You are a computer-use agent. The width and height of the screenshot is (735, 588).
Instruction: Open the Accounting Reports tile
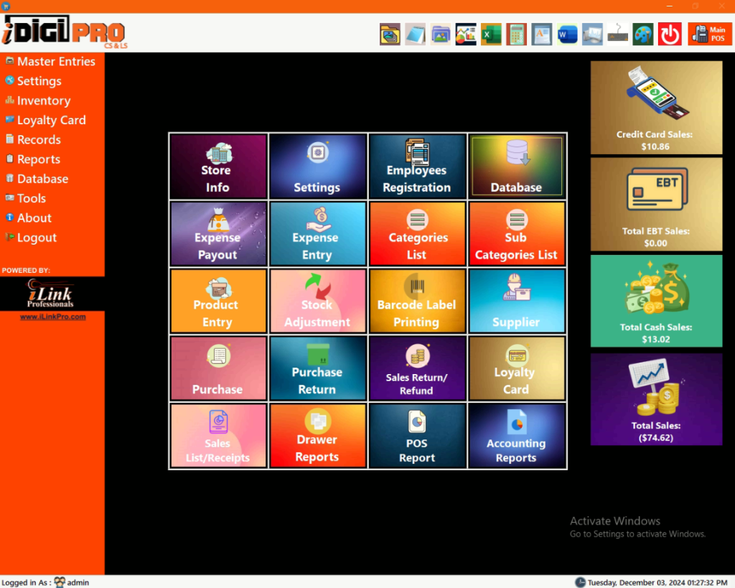(x=517, y=436)
